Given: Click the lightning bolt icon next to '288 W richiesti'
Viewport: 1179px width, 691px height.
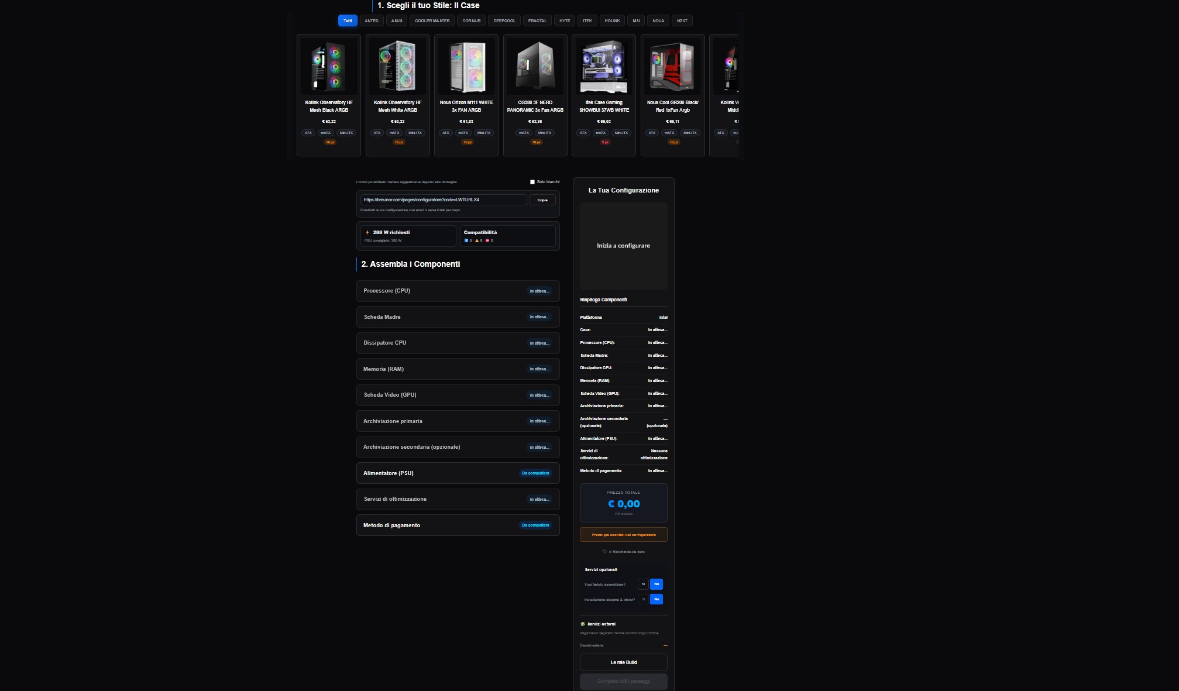Looking at the screenshot, I should pyautogui.click(x=367, y=232).
